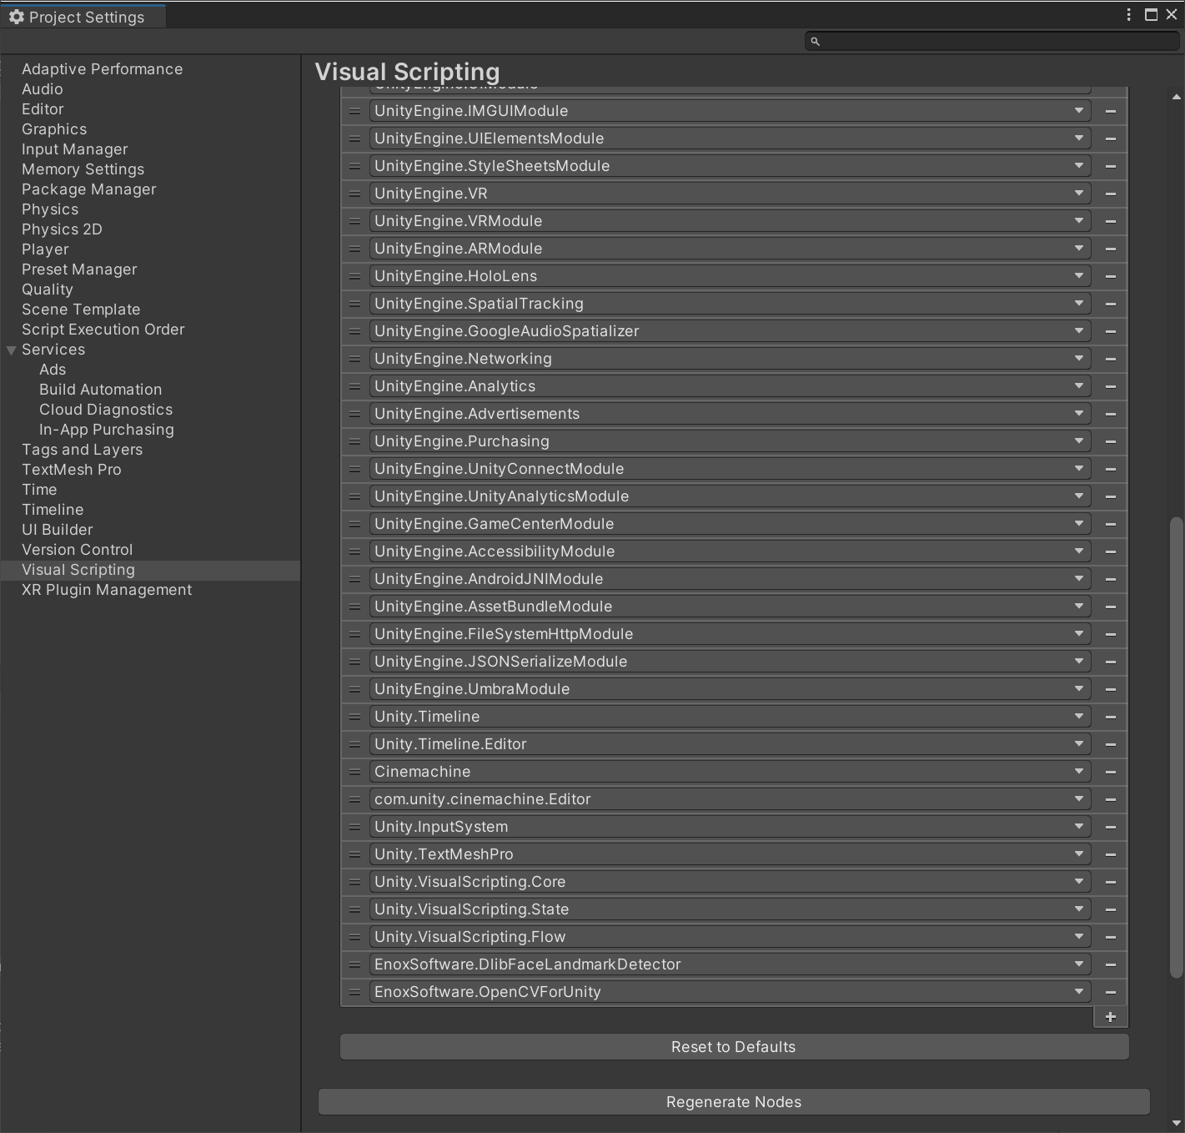
Task: Grab reorder handle of UnityEngine.StyleSheetsModule row
Action: (x=354, y=166)
